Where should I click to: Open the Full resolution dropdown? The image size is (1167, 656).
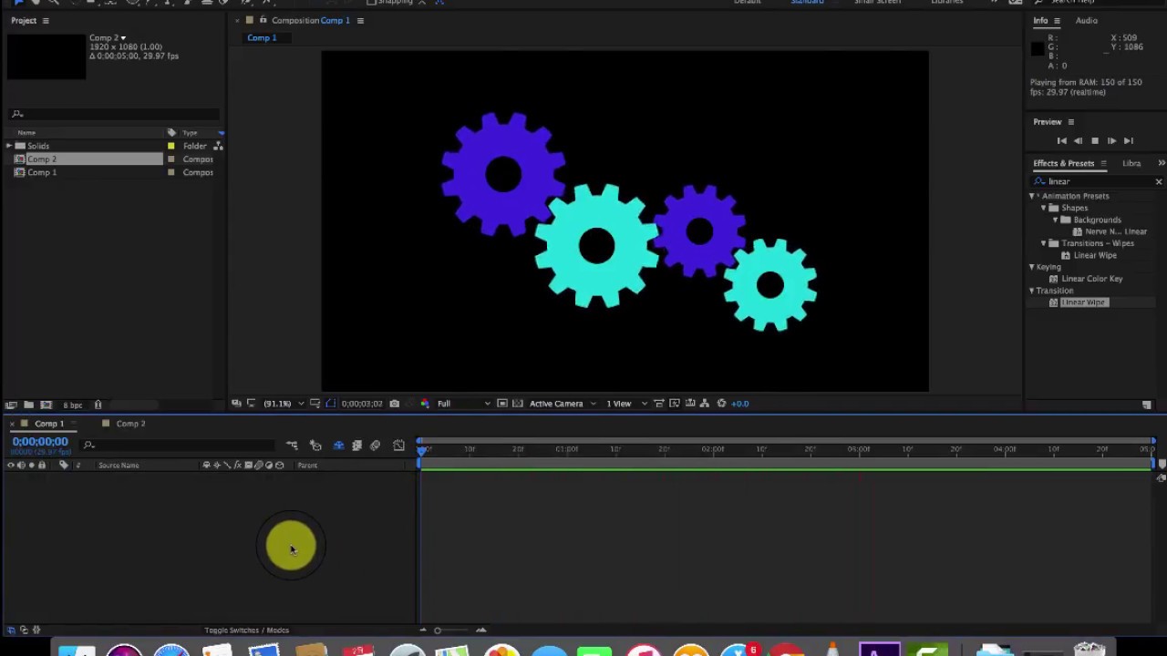[463, 404]
